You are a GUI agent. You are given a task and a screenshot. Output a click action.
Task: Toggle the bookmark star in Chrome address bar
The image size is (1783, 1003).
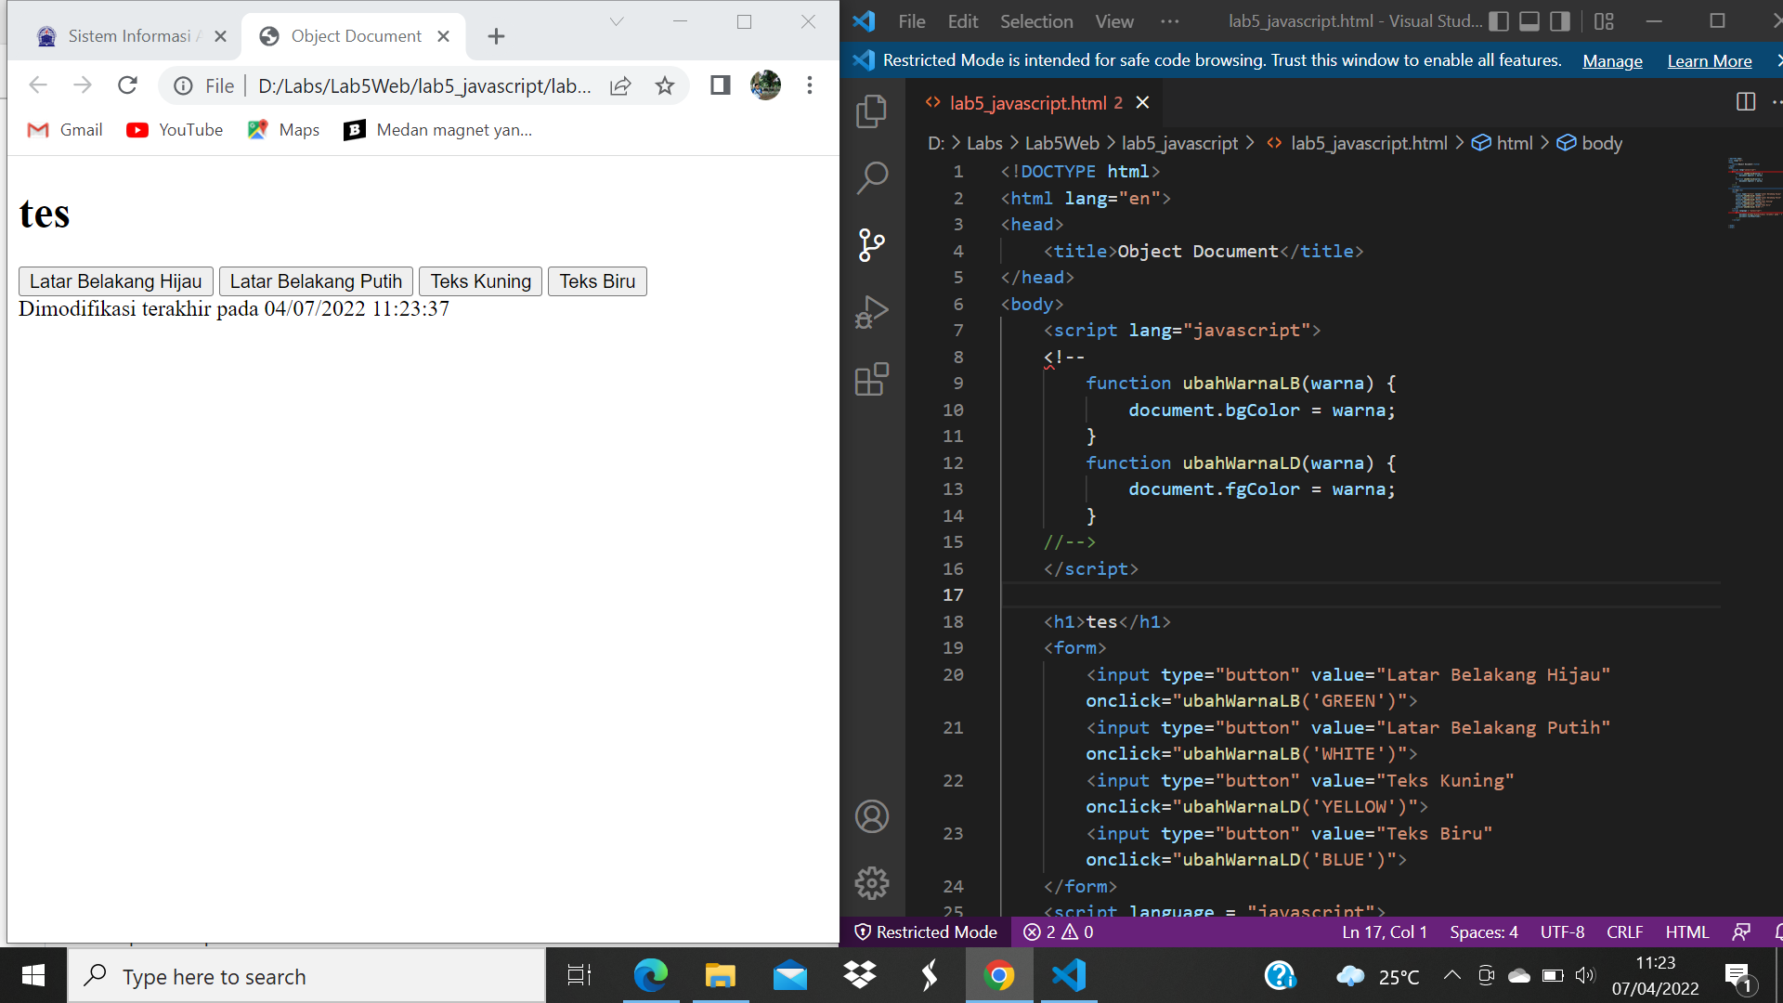click(x=665, y=85)
